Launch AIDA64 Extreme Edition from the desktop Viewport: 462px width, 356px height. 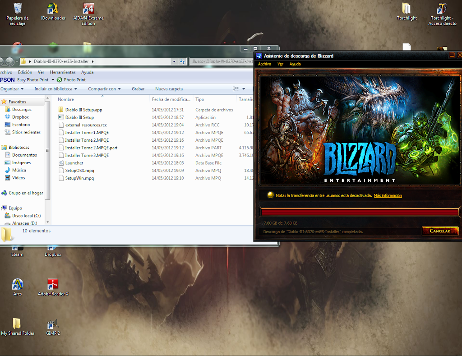88,14
